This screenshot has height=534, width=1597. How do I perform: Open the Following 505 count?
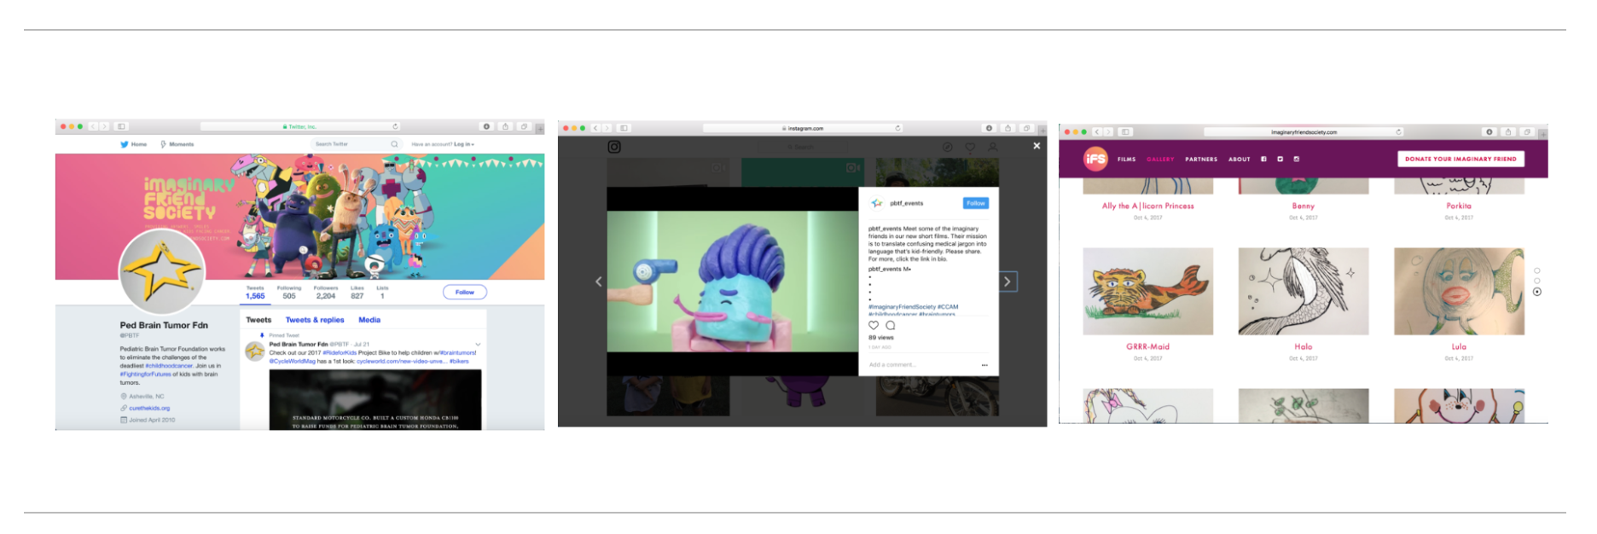[289, 293]
